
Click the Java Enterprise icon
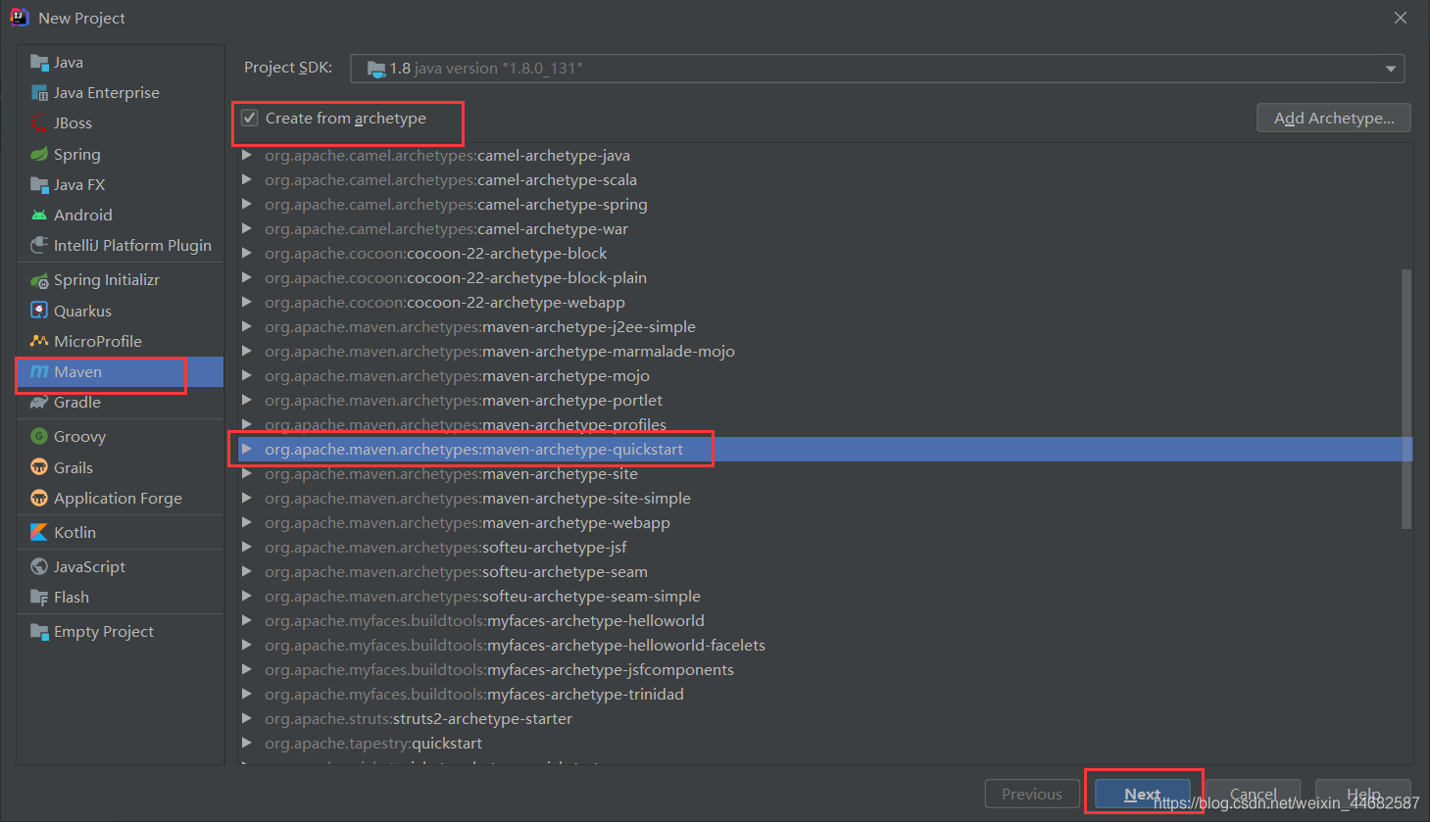39,93
